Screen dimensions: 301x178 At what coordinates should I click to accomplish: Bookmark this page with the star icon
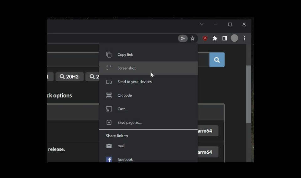(x=193, y=38)
